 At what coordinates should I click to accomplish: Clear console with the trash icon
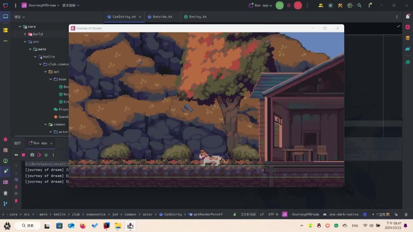[16, 201]
